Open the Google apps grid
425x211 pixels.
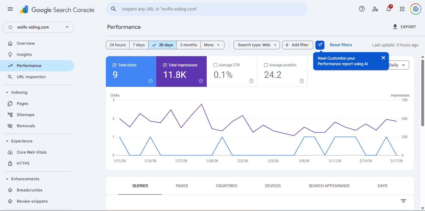pyautogui.click(x=402, y=9)
